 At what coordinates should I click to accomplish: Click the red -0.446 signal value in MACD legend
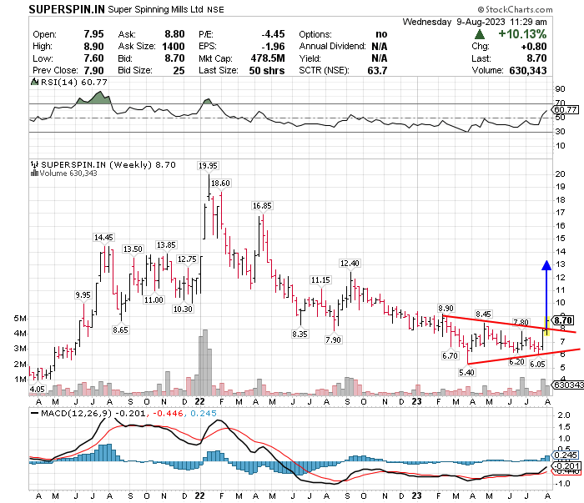click(x=168, y=413)
